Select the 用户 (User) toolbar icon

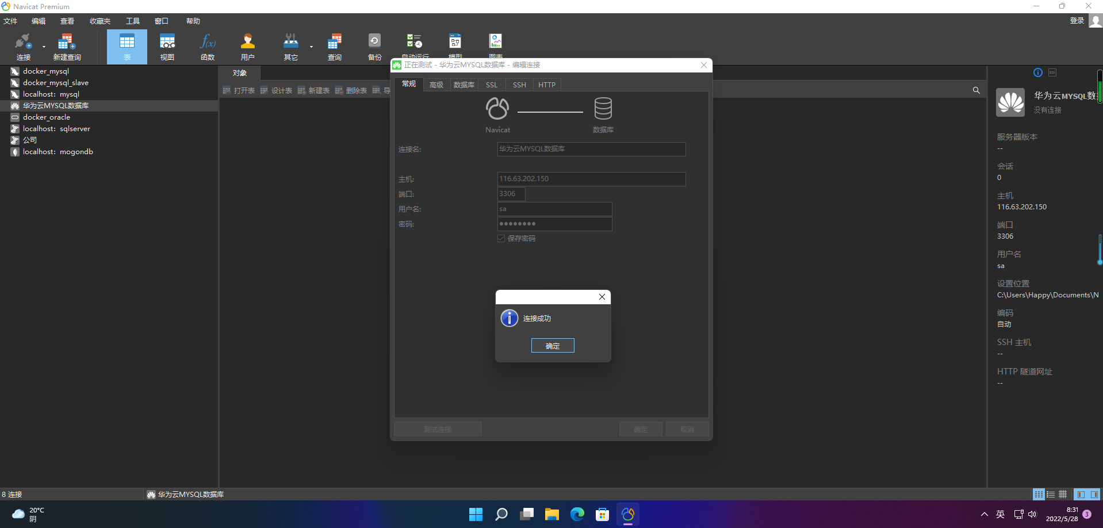pyautogui.click(x=248, y=47)
